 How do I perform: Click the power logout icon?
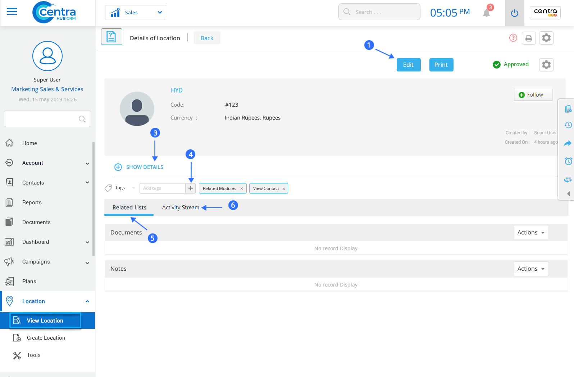point(514,13)
